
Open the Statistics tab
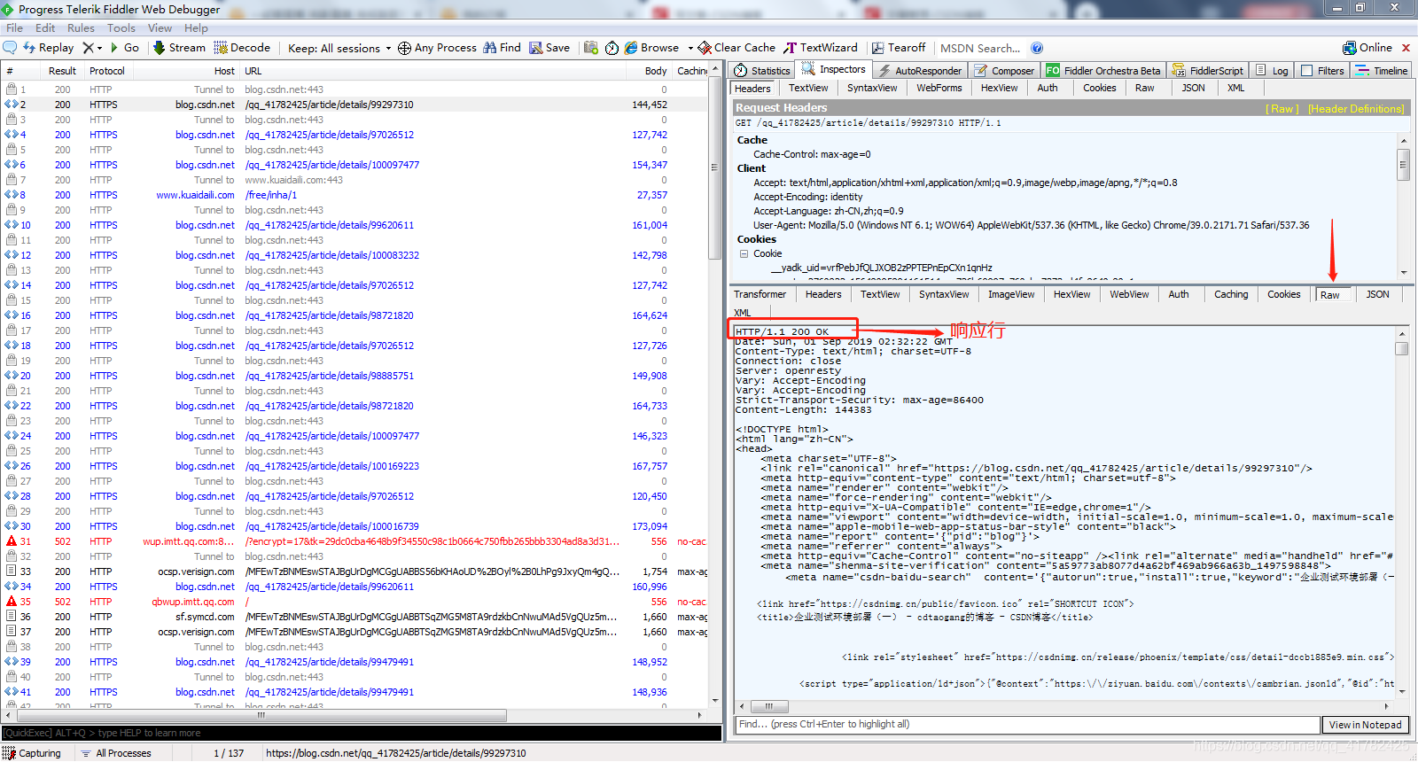point(762,70)
